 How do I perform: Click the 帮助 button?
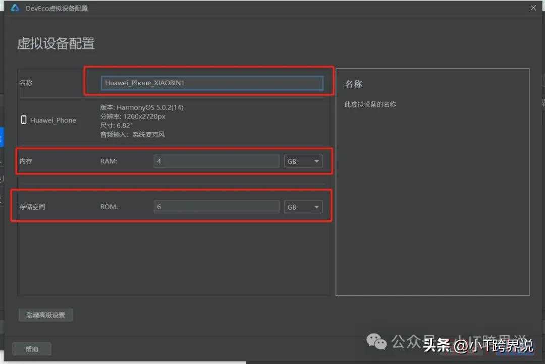coord(32,349)
